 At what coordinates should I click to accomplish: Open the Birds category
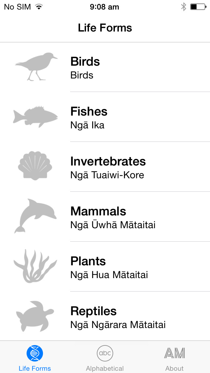pos(105,67)
